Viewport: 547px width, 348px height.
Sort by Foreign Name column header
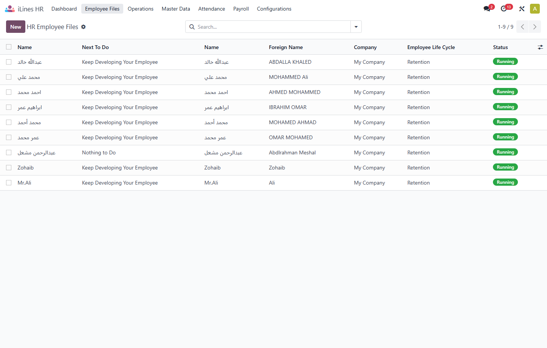(286, 47)
